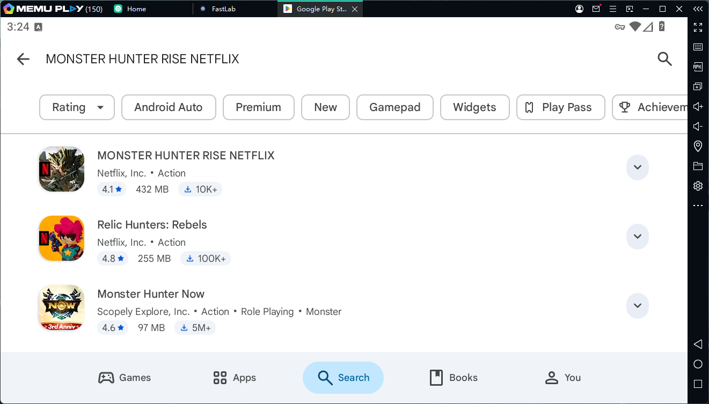Open the MEmu hamburger menu
The image size is (709, 404).
(612, 9)
